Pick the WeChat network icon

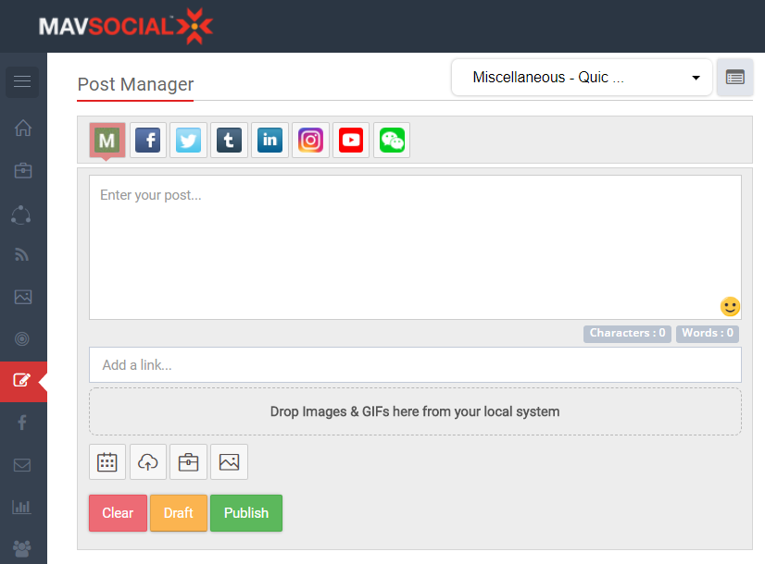(x=392, y=141)
